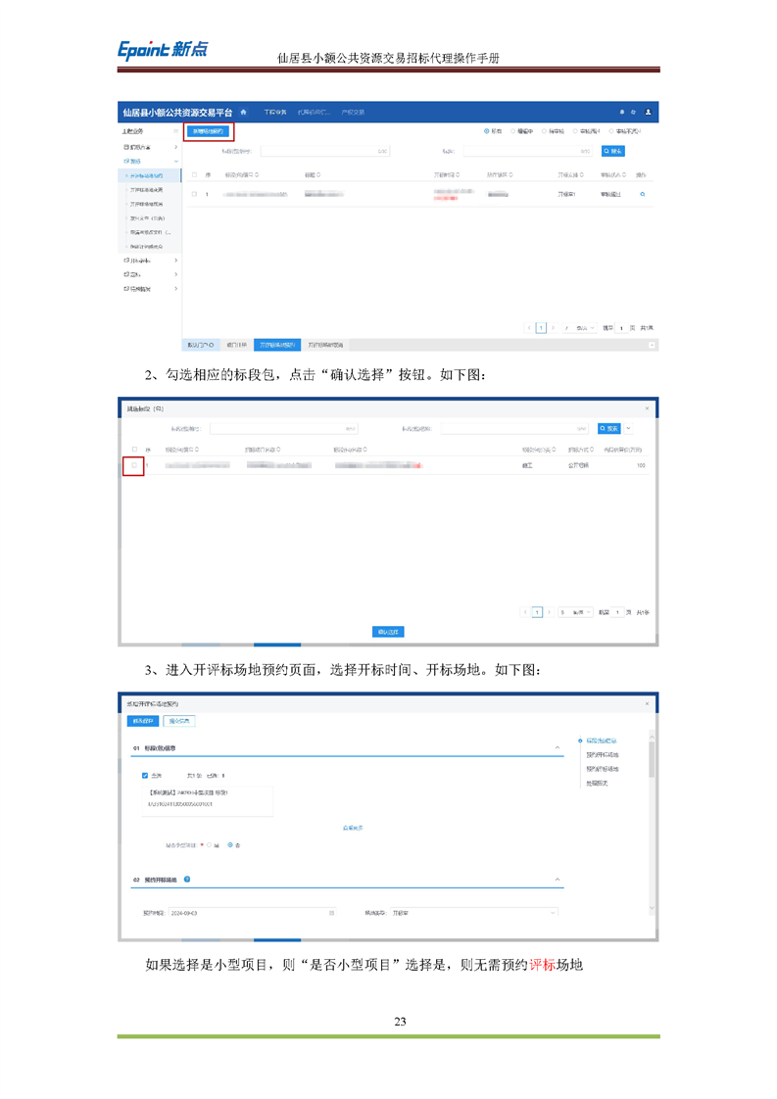
Task: Choose 是 for small project option
Action: click(209, 845)
